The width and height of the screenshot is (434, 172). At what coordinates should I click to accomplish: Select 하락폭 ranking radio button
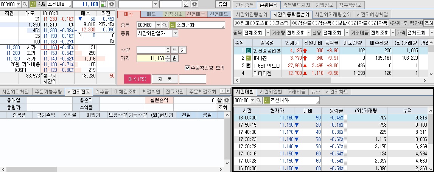click(x=370, y=23)
